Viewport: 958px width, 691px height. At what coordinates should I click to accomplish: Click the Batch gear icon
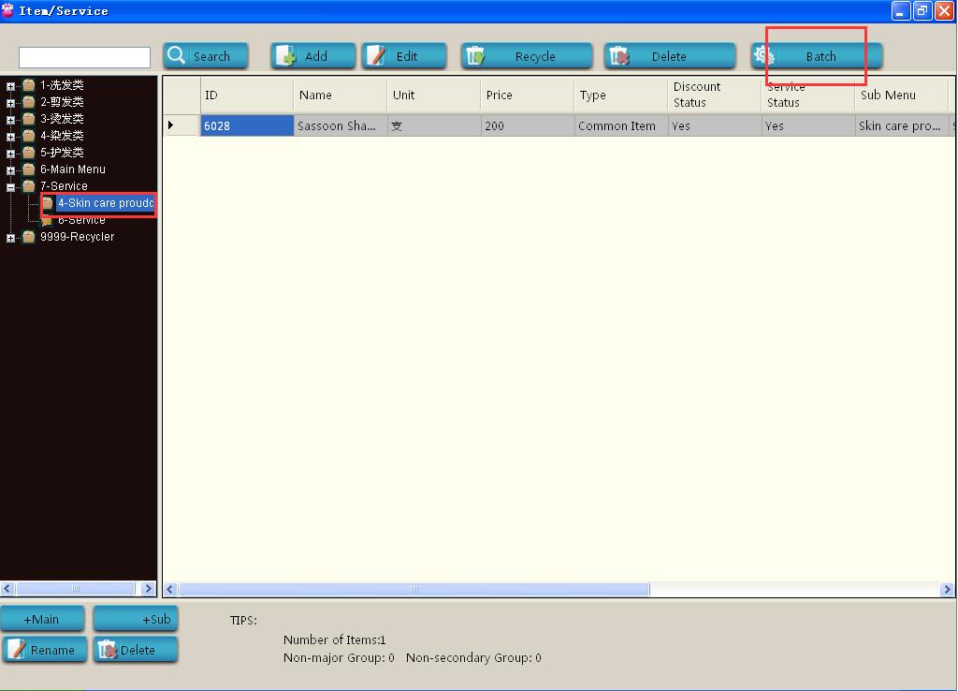(763, 55)
